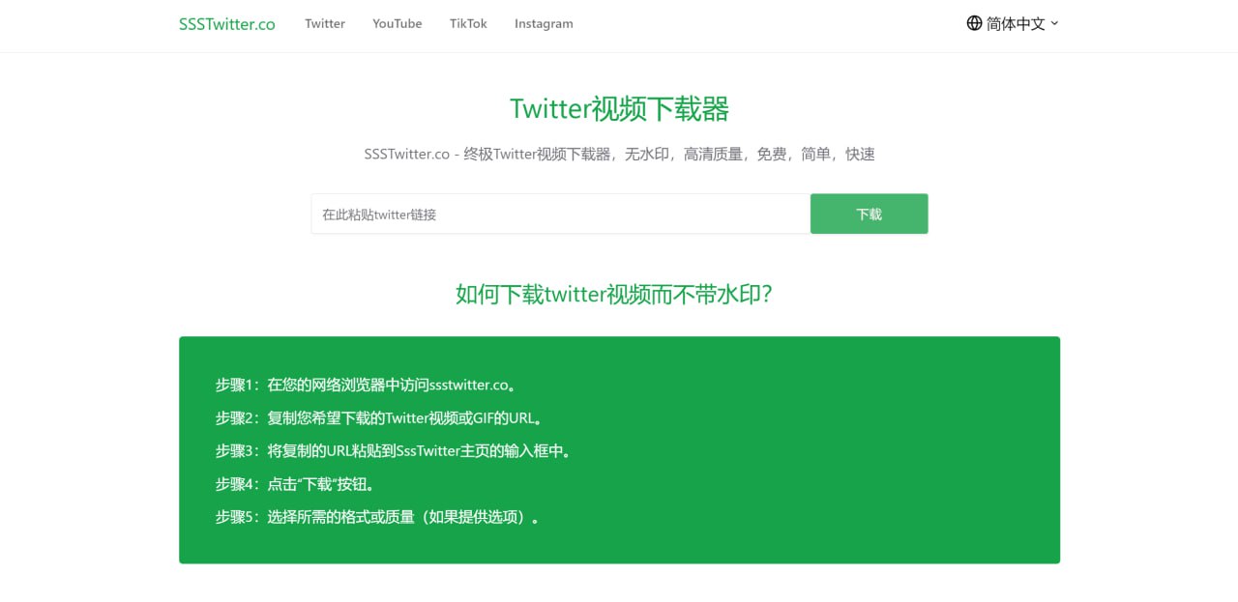Open the YouTube nav item
Screen dimensions: 1238x602
pyautogui.click(x=398, y=23)
